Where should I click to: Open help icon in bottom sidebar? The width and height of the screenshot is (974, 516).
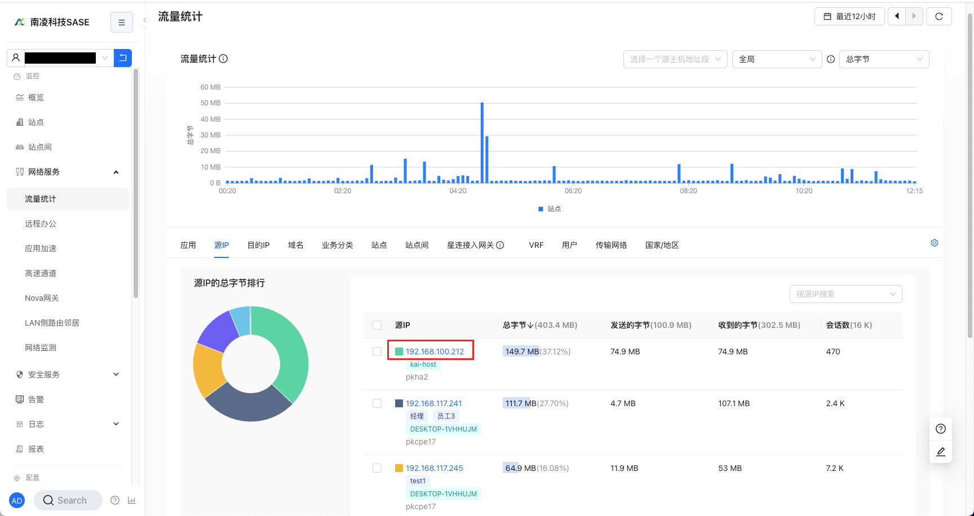[x=115, y=500]
